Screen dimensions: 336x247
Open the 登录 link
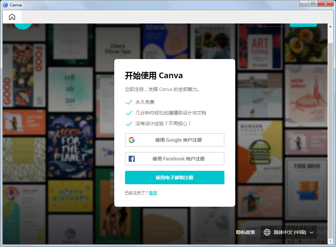click(153, 193)
